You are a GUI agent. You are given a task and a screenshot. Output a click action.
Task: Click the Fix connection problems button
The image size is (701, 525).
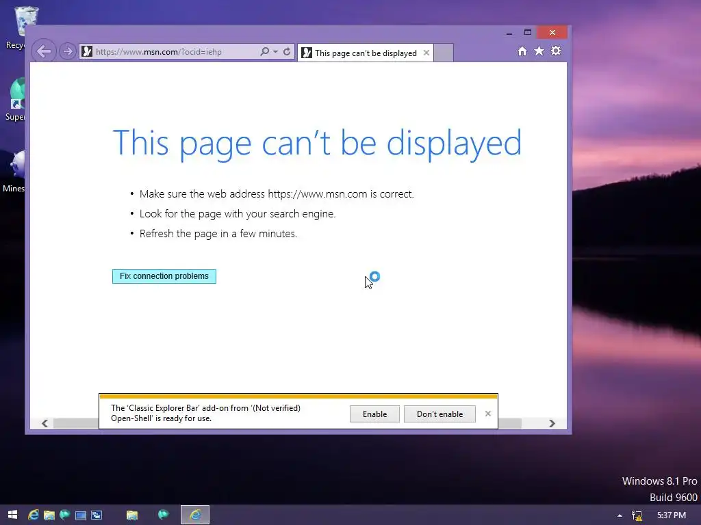164,276
